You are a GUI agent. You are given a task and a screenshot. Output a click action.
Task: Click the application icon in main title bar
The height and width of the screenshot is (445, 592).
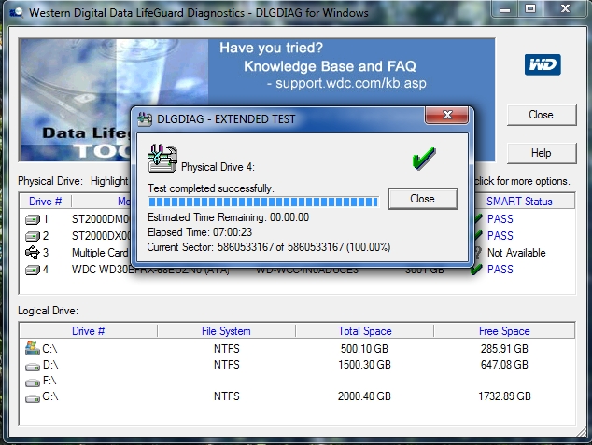tap(16, 13)
